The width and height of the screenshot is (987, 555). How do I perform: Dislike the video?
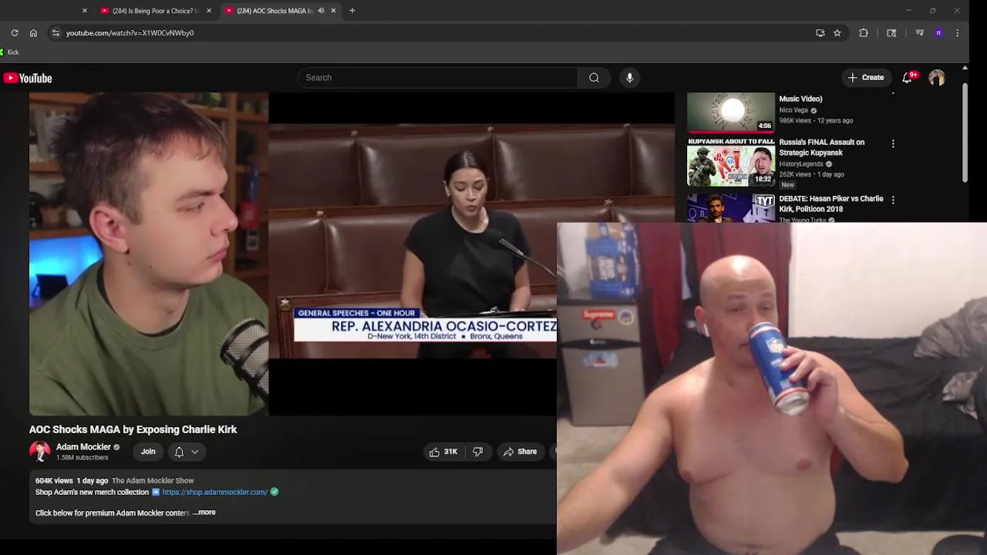pos(478,452)
